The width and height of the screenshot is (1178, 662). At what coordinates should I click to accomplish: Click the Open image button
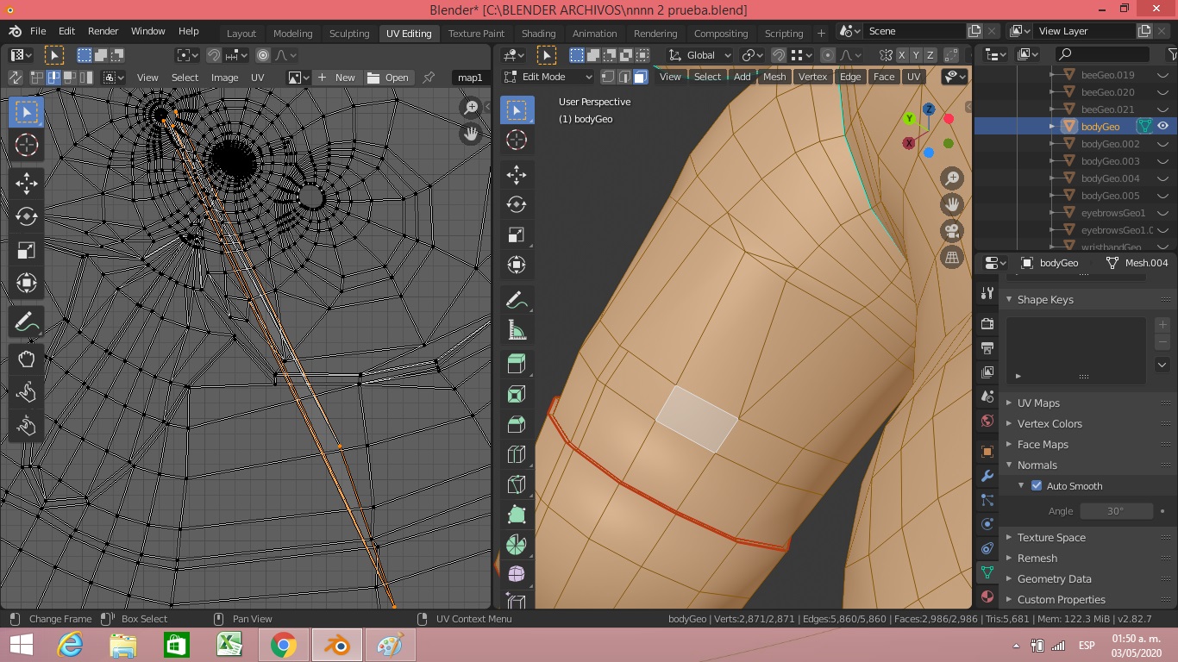(388, 78)
